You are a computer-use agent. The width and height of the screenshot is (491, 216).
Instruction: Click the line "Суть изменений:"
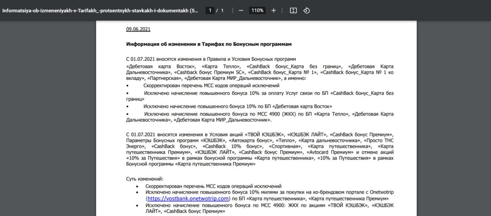click(145, 179)
